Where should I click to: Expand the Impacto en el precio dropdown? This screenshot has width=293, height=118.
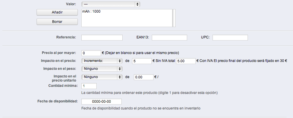pos(102,61)
